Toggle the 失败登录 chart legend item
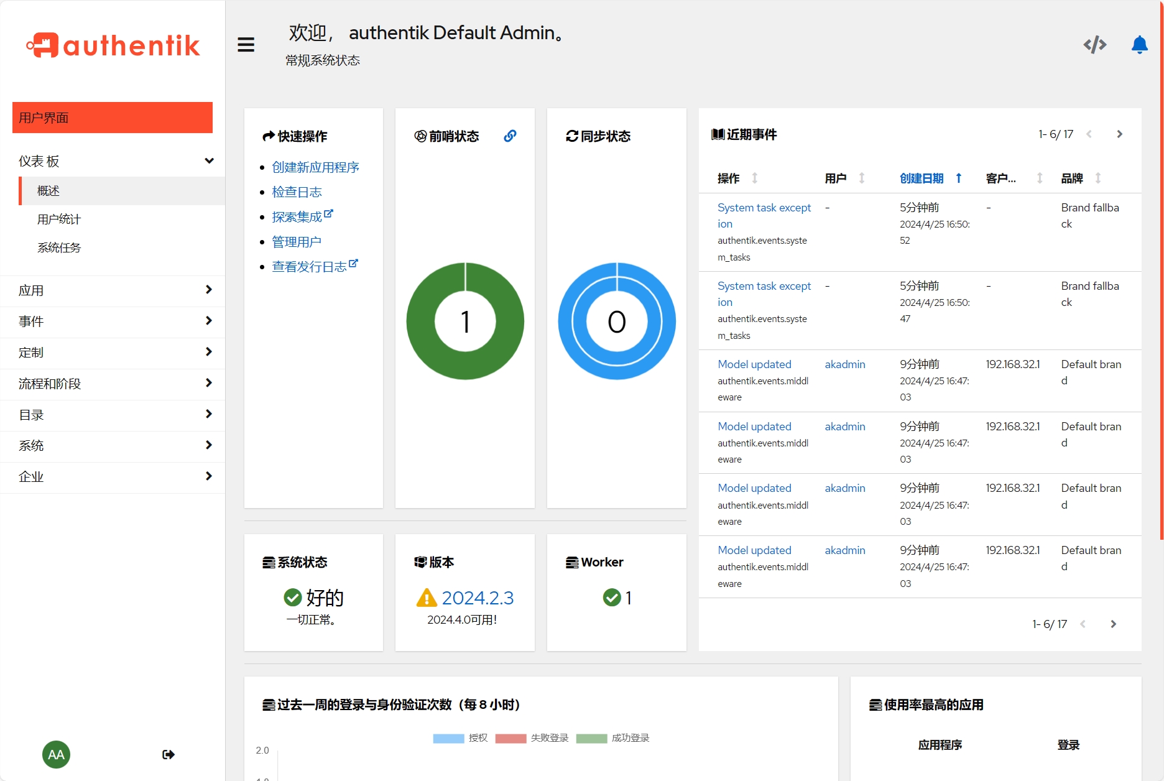Image resolution: width=1164 pixels, height=781 pixels. (532, 738)
